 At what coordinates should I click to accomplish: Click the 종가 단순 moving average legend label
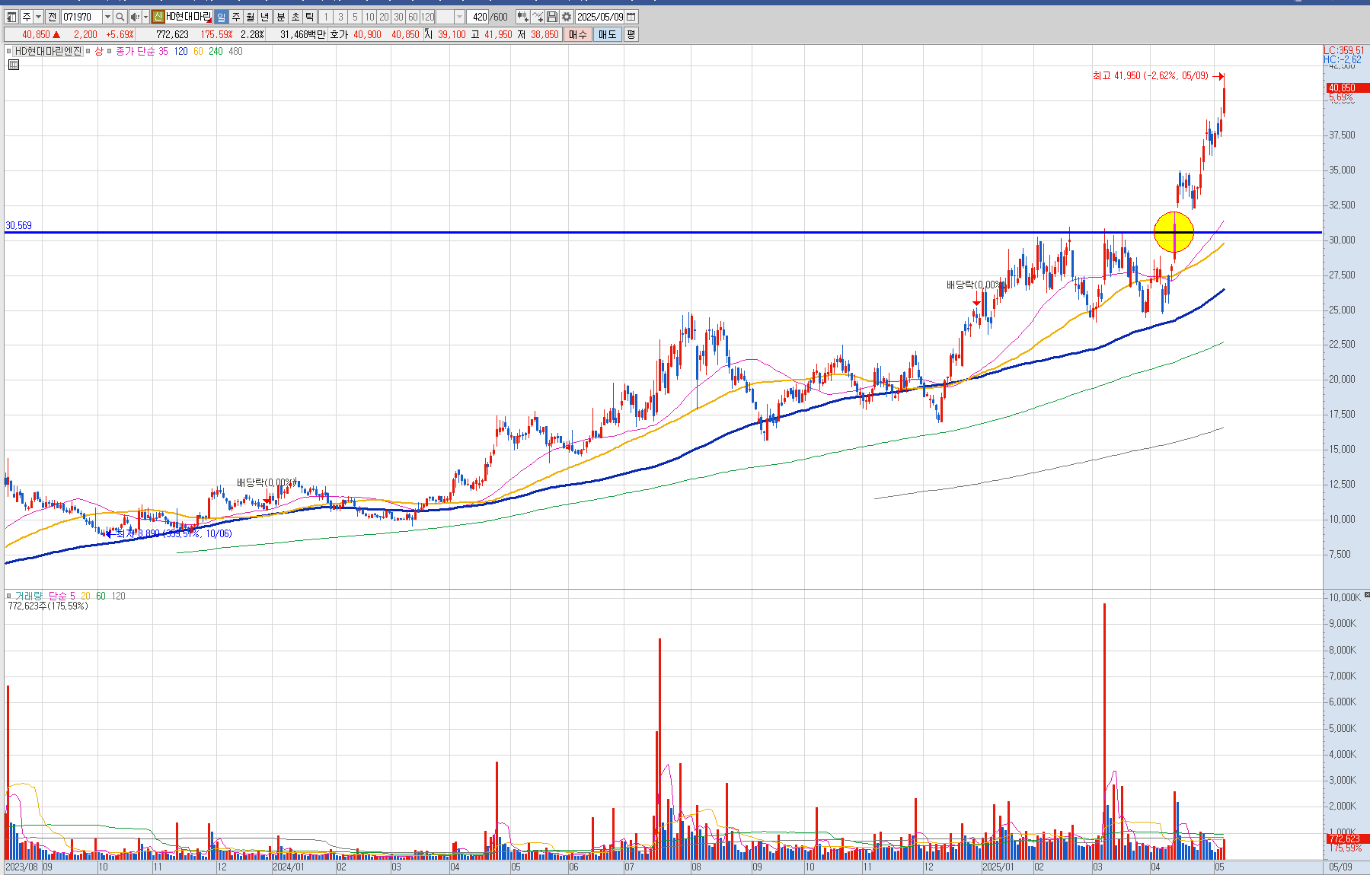click(x=135, y=51)
